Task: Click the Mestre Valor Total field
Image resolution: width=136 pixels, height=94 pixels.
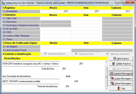Action: click(x=55, y=18)
